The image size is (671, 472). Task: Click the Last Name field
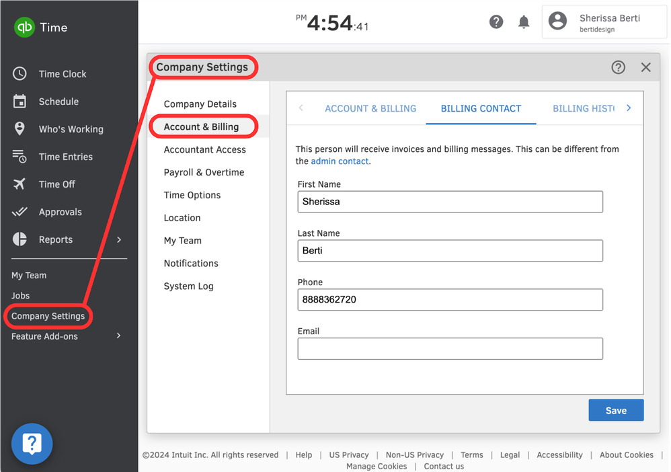[x=450, y=250]
